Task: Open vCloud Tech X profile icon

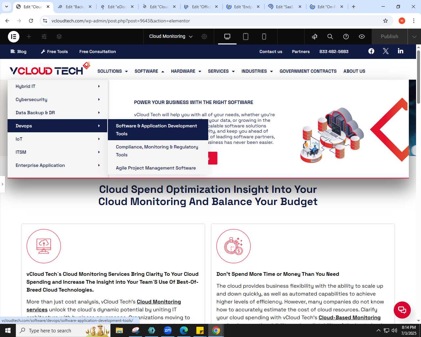Action: (x=386, y=51)
